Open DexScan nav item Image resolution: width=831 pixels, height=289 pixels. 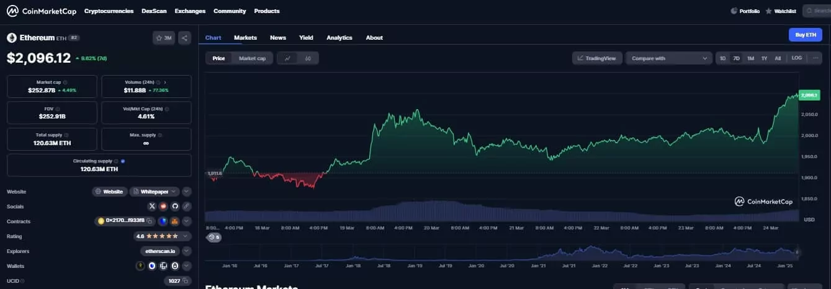coord(154,11)
